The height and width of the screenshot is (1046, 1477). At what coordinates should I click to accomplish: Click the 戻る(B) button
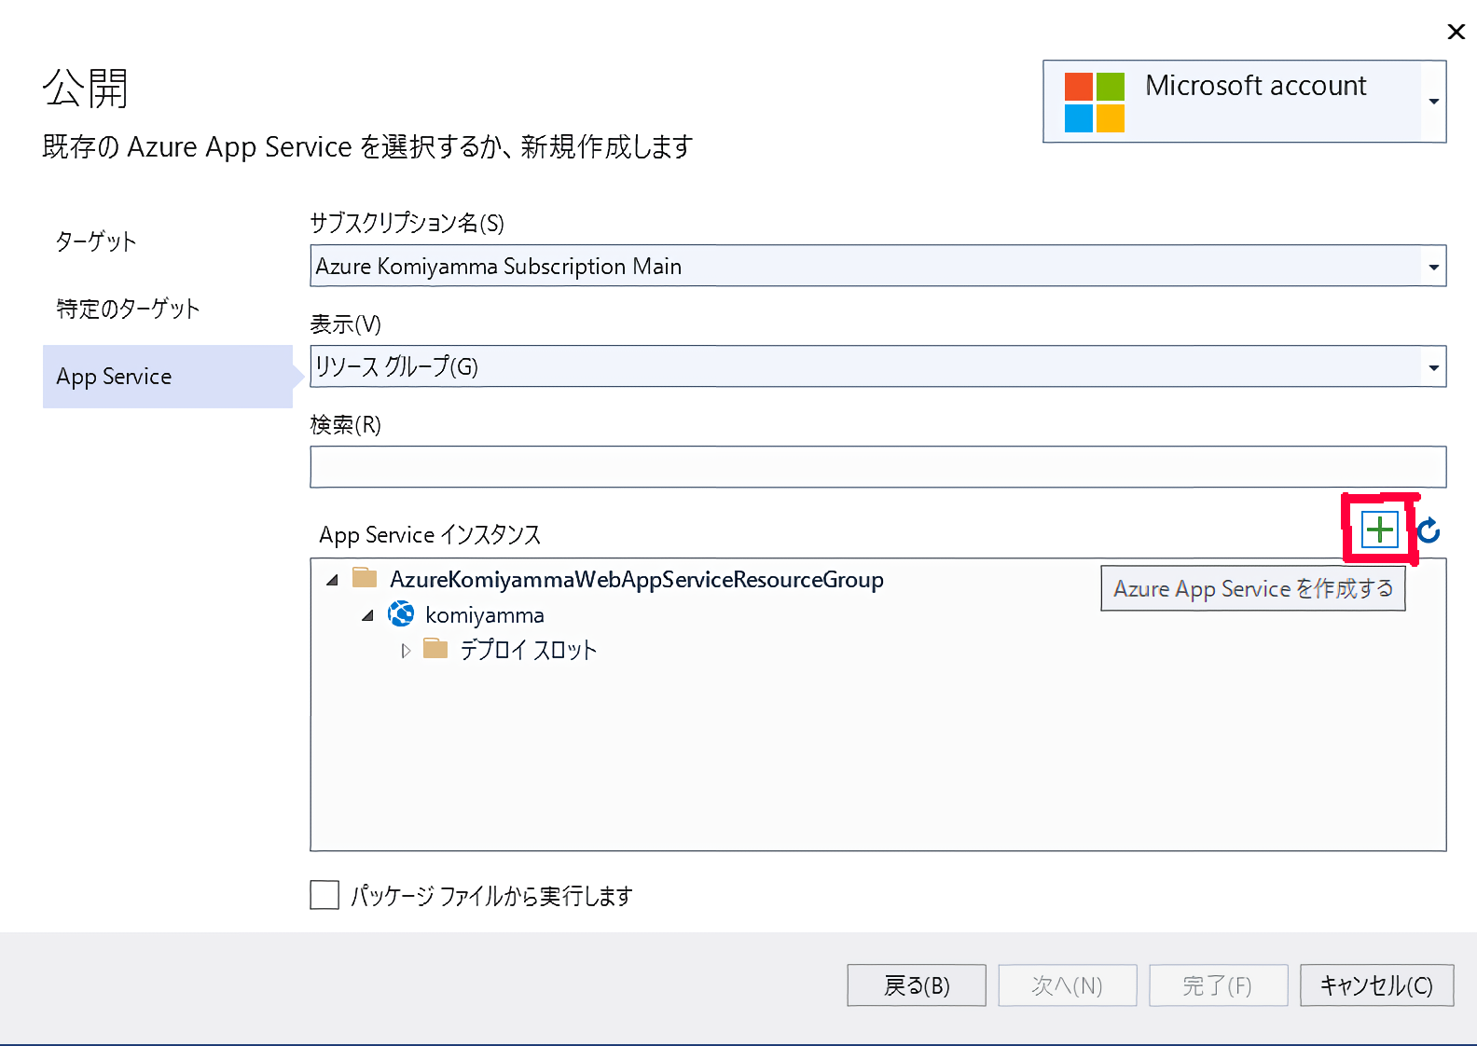916,985
